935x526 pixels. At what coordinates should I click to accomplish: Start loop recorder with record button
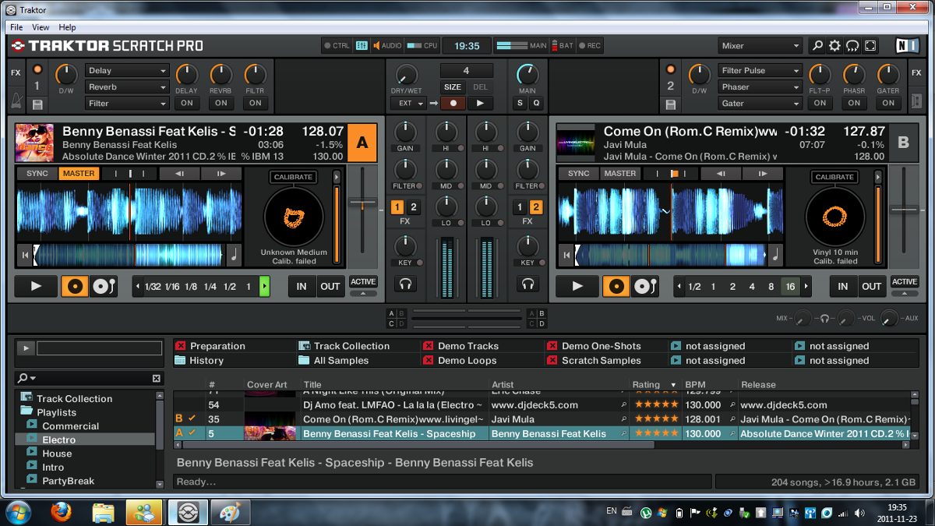(x=453, y=103)
